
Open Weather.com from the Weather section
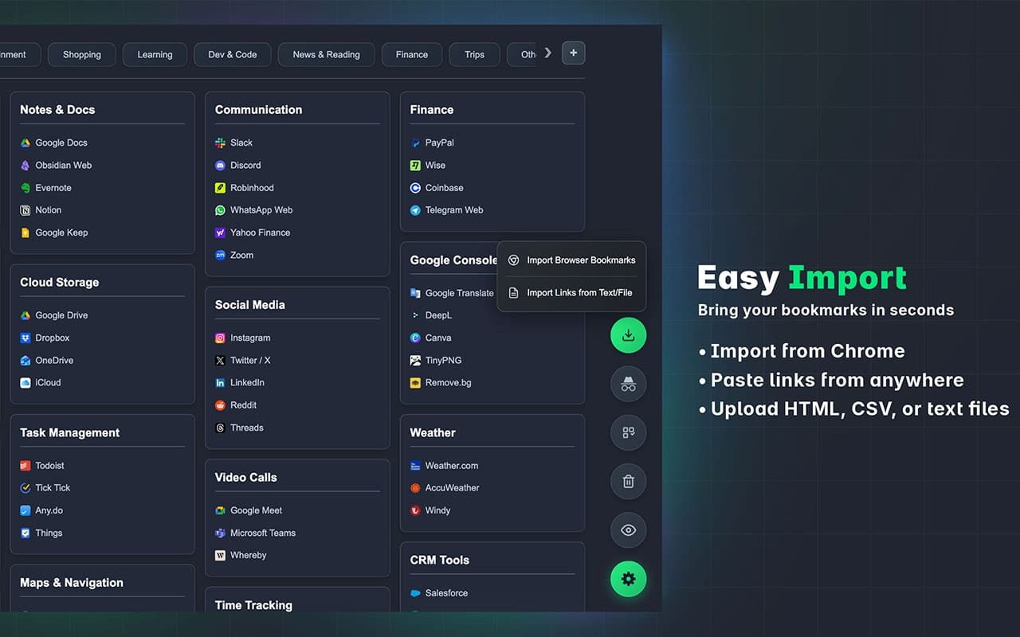click(453, 465)
